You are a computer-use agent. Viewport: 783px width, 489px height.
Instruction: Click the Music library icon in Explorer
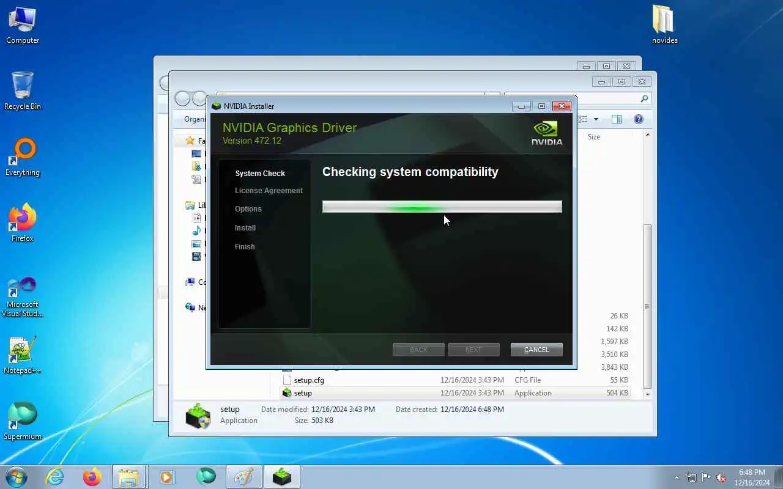coord(196,230)
